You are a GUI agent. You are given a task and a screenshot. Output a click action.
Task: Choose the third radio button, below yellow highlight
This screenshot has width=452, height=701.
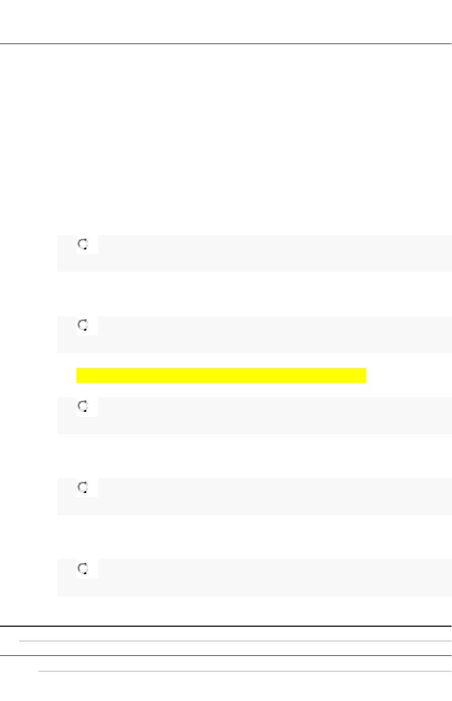point(83,406)
